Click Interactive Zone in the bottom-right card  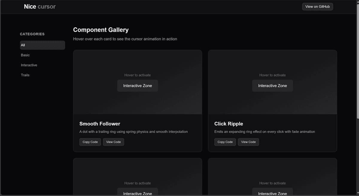[x=272, y=192]
